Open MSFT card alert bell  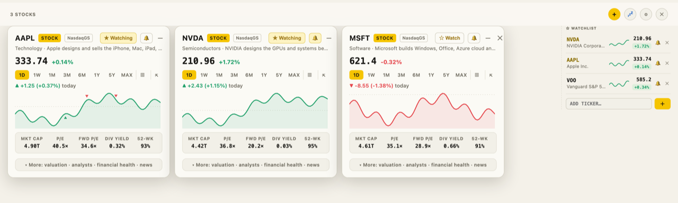pyautogui.click(x=474, y=38)
